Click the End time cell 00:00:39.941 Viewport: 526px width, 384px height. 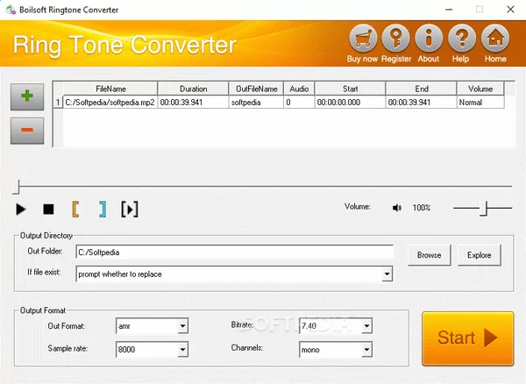click(x=422, y=103)
